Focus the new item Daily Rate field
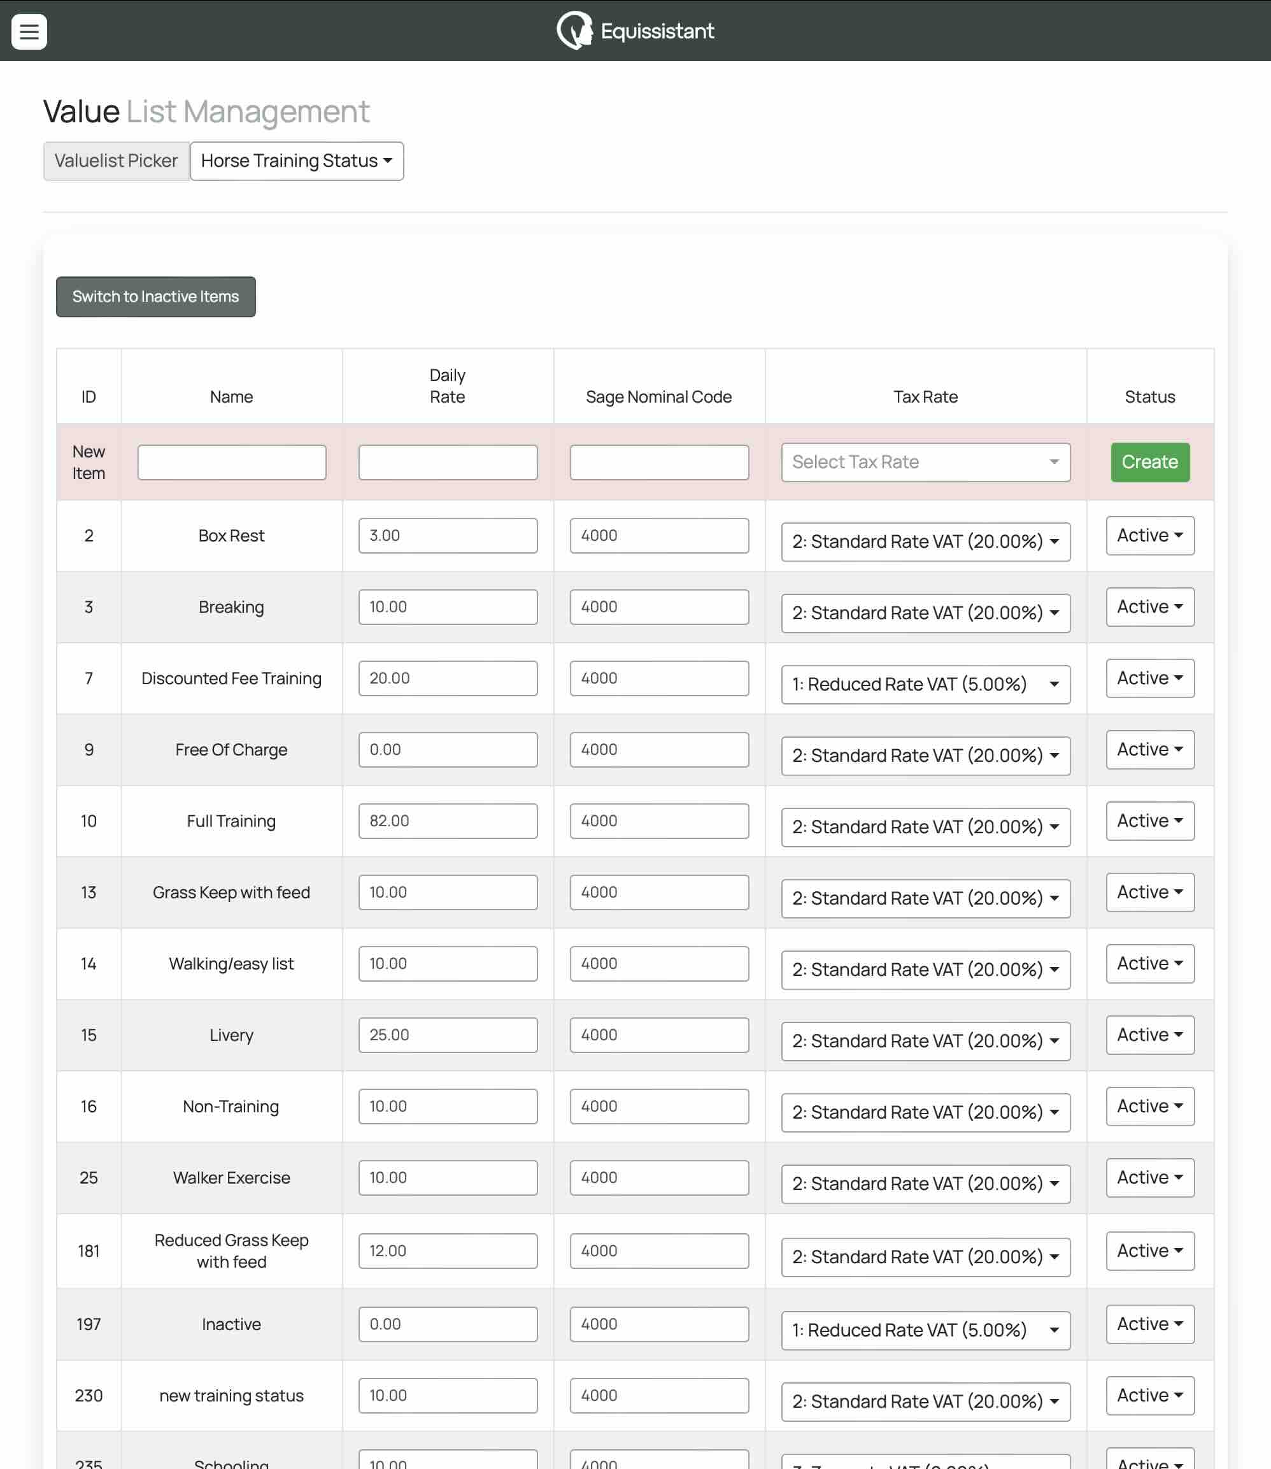 448,462
